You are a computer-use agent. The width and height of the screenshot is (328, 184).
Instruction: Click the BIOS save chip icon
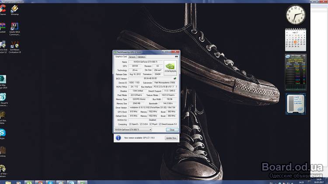174,78
